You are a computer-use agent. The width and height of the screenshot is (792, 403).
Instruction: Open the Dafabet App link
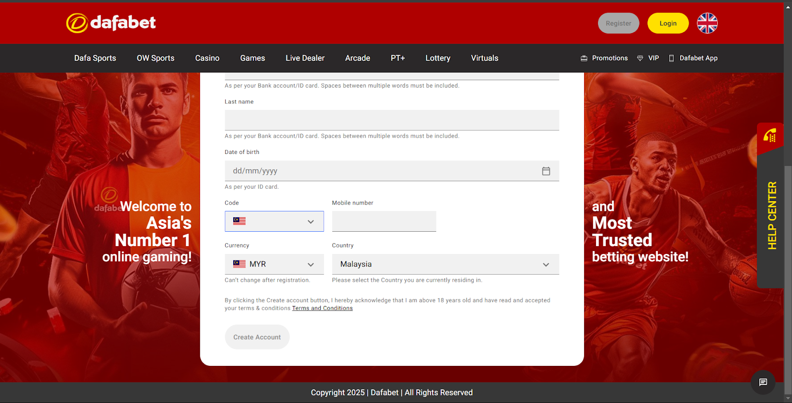coord(698,58)
